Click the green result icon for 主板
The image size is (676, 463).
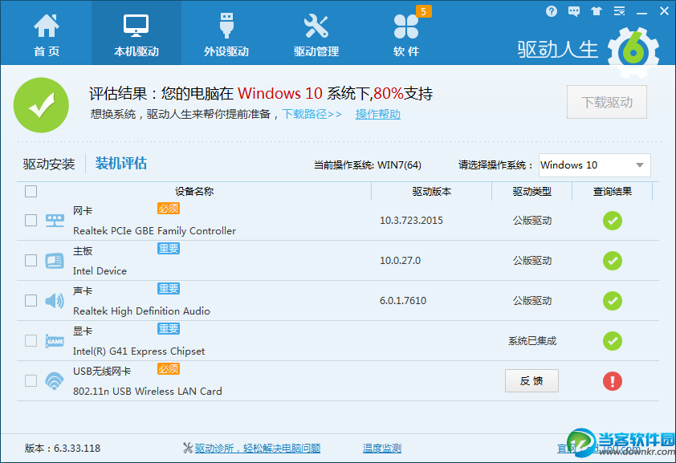pyautogui.click(x=613, y=261)
